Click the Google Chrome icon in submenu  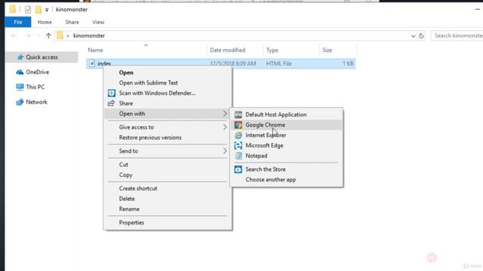[x=238, y=125]
